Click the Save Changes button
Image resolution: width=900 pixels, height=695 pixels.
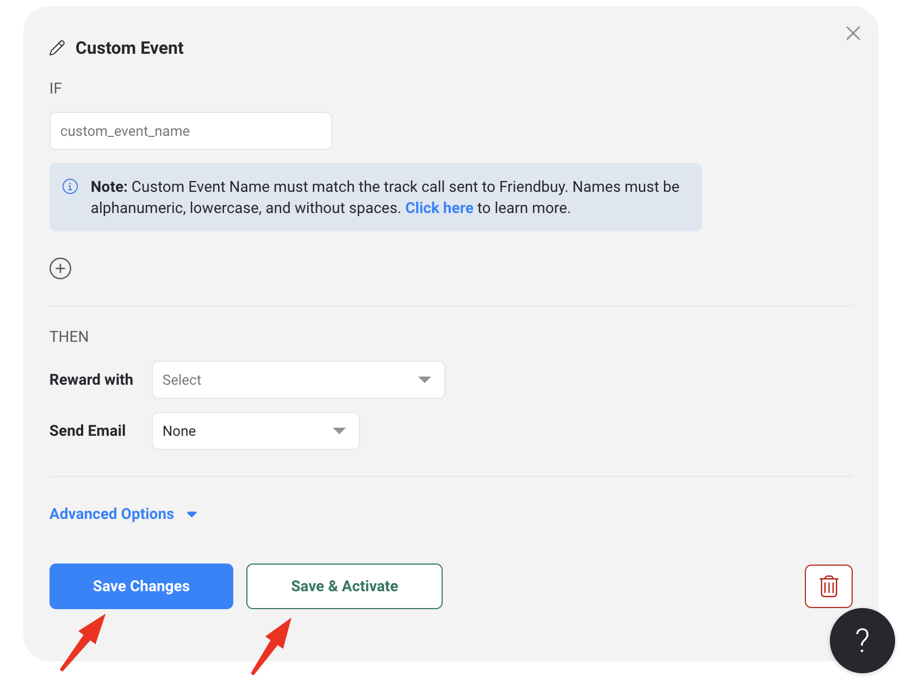click(x=141, y=586)
